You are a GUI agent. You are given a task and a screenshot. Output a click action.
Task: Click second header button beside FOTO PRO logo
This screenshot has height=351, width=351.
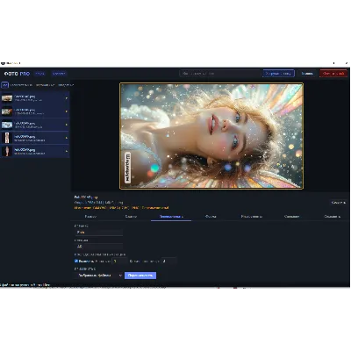pos(59,74)
